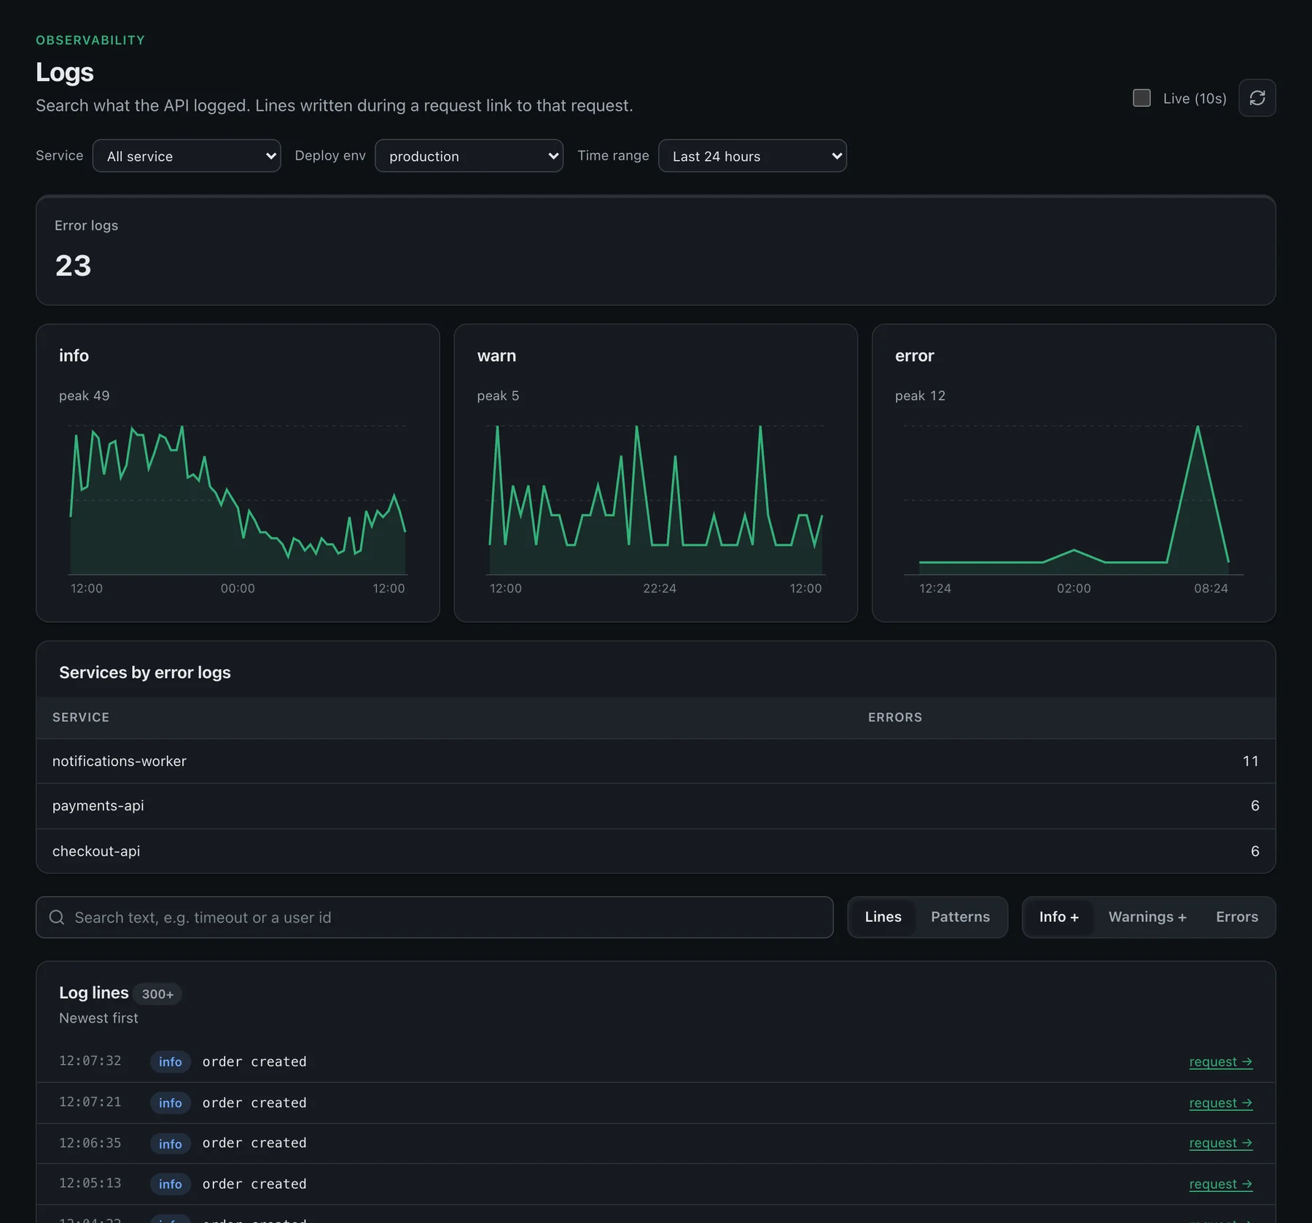Click the notifications-worker service row
Image resolution: width=1312 pixels, height=1223 pixels.
pos(655,761)
